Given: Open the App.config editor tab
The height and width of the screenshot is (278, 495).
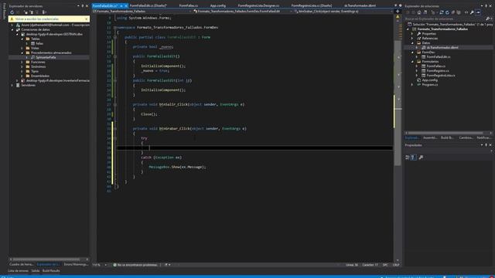Looking at the screenshot, I should [218, 5].
